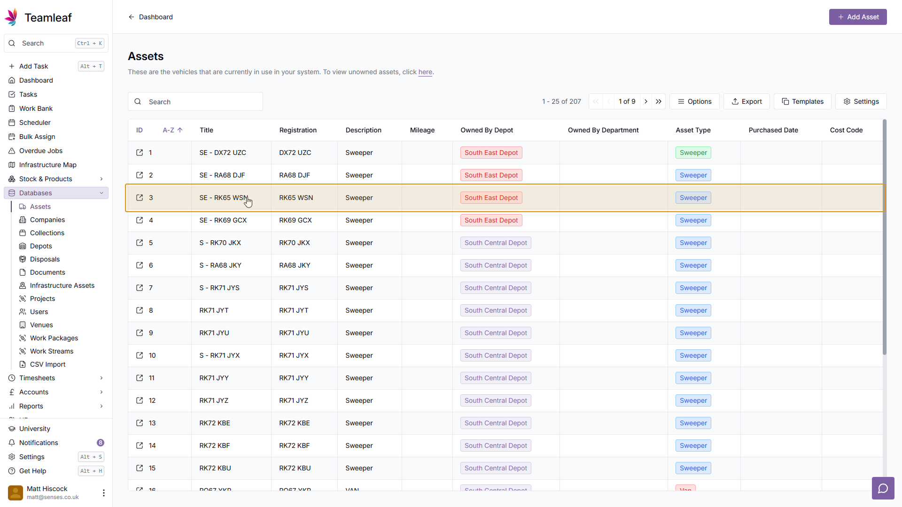Viewport: 902px width, 507px height.
Task: Follow the 'here' unowned assets link
Action: pyautogui.click(x=425, y=72)
